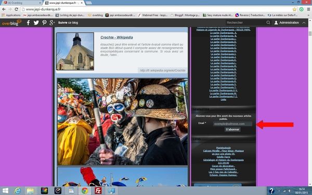This screenshot has width=312, height=195.
Task: Open the carnival masked-face photo
Action: click(122, 122)
